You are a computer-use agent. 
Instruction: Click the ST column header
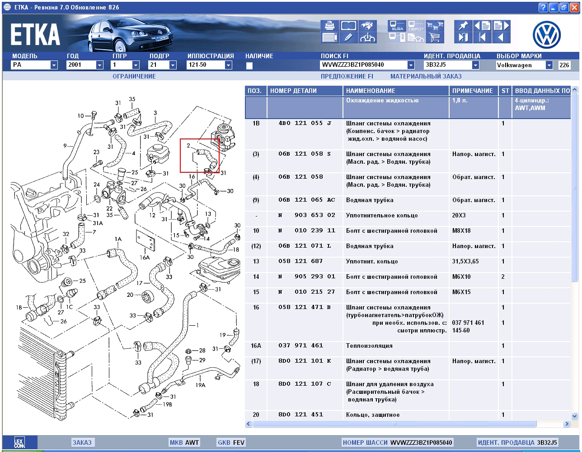[x=505, y=91]
